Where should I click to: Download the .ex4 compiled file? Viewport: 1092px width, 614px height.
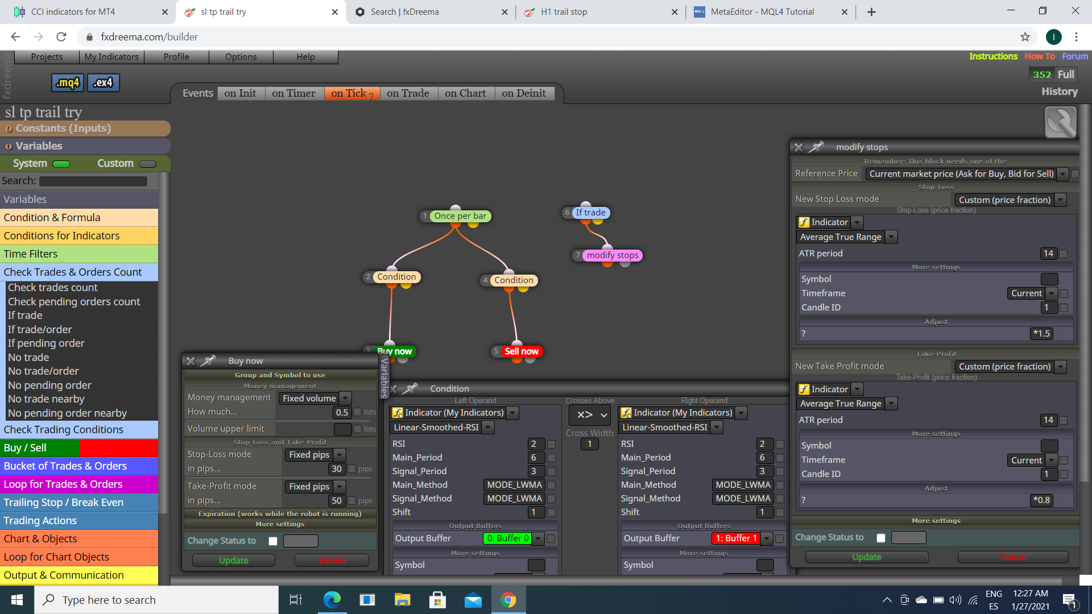coord(103,83)
